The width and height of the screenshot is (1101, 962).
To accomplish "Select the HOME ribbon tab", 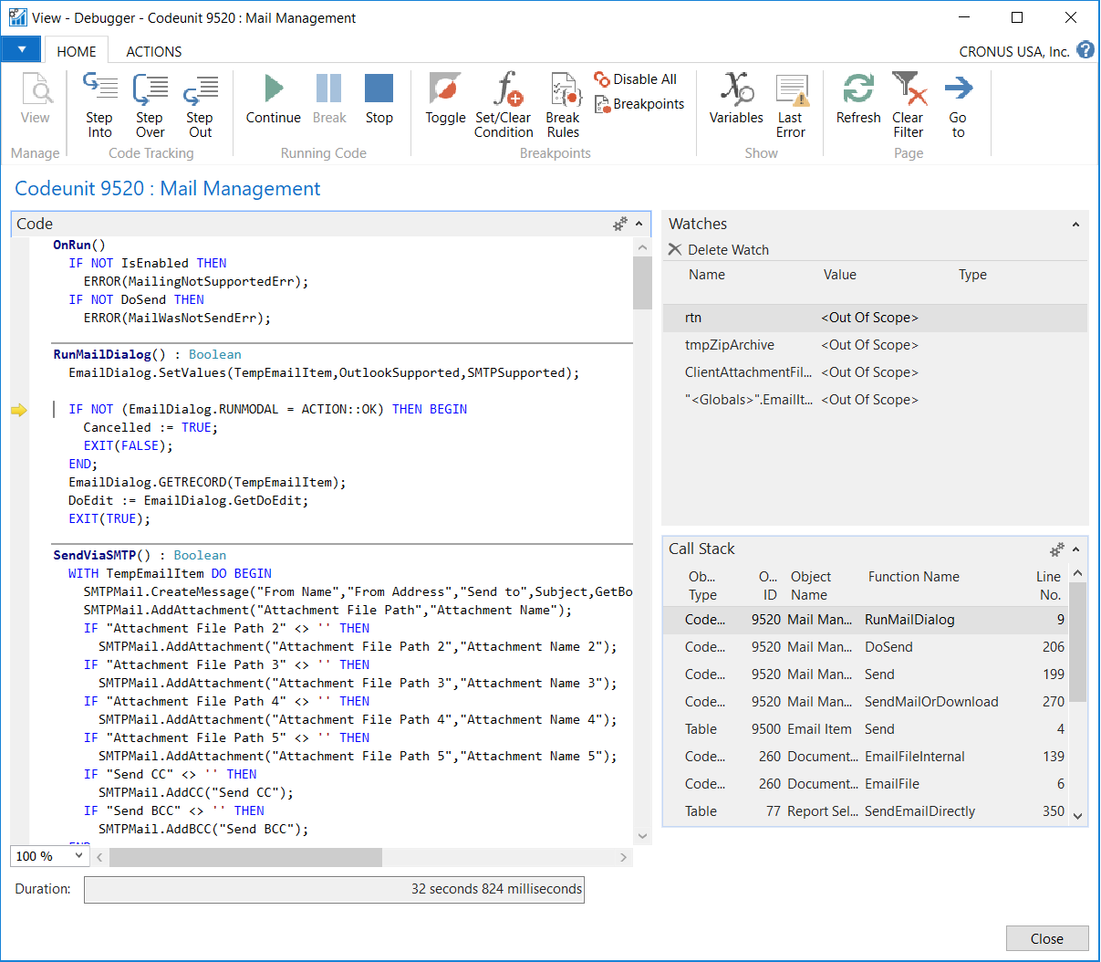I will 77,52.
